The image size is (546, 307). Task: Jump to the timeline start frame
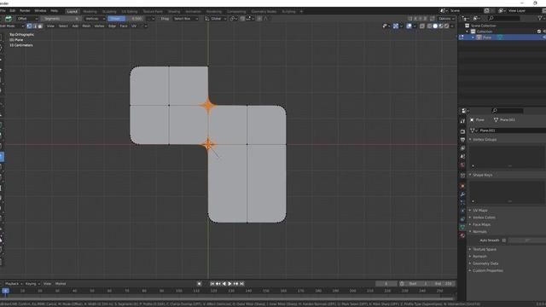pyautogui.click(x=212, y=284)
